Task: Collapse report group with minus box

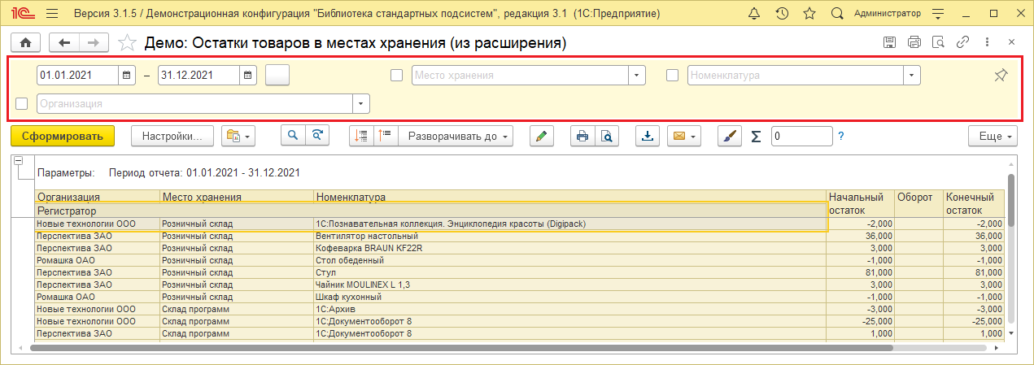Action: click(19, 160)
